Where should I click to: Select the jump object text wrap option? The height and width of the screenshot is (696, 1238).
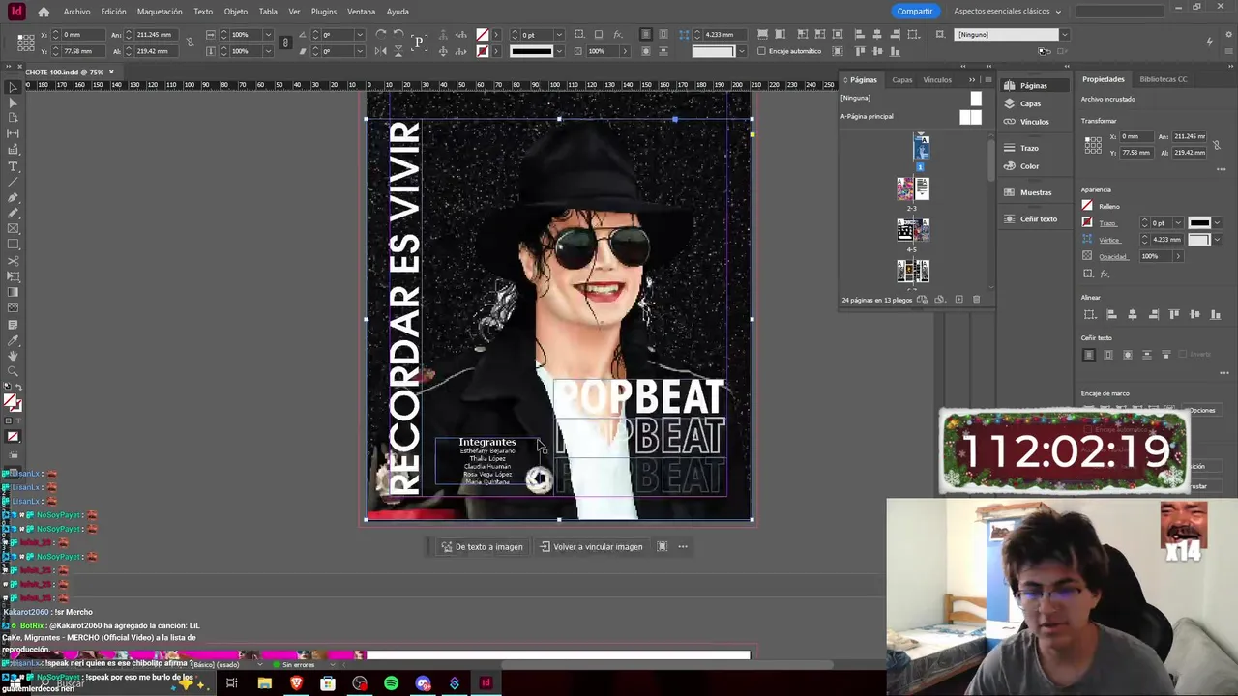coord(1147,355)
